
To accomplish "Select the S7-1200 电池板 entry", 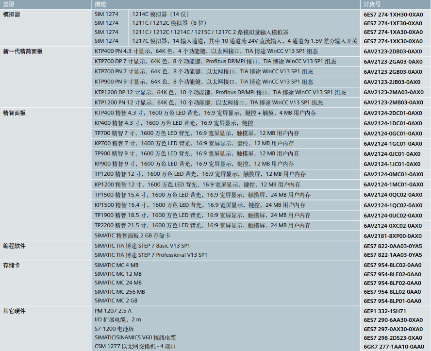I will point(115,329).
